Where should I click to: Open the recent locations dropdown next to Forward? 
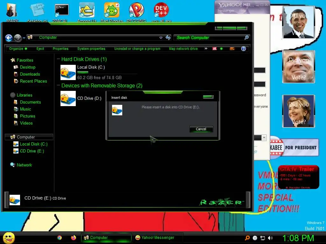click(x=24, y=38)
